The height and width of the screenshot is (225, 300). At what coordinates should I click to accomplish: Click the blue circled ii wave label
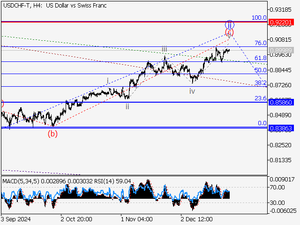[x=229, y=24]
